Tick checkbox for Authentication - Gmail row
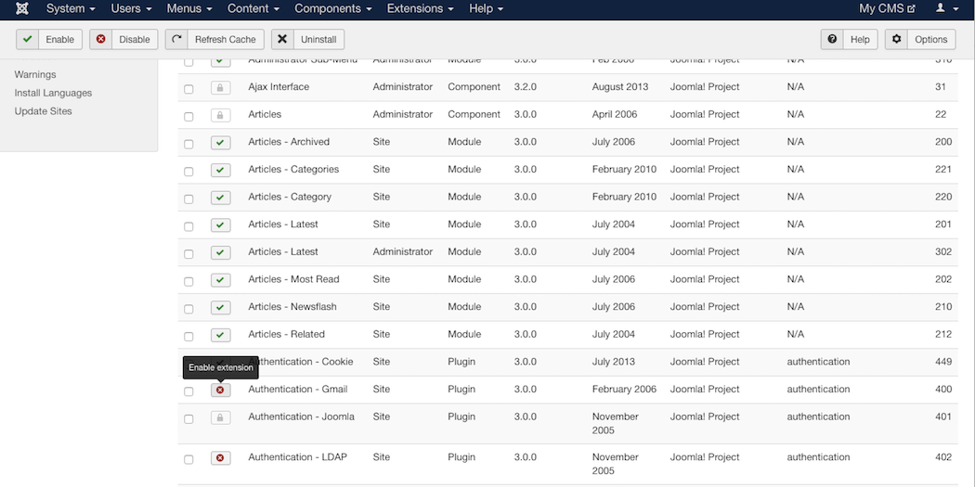Screen dimensions: 975x487 [188, 391]
